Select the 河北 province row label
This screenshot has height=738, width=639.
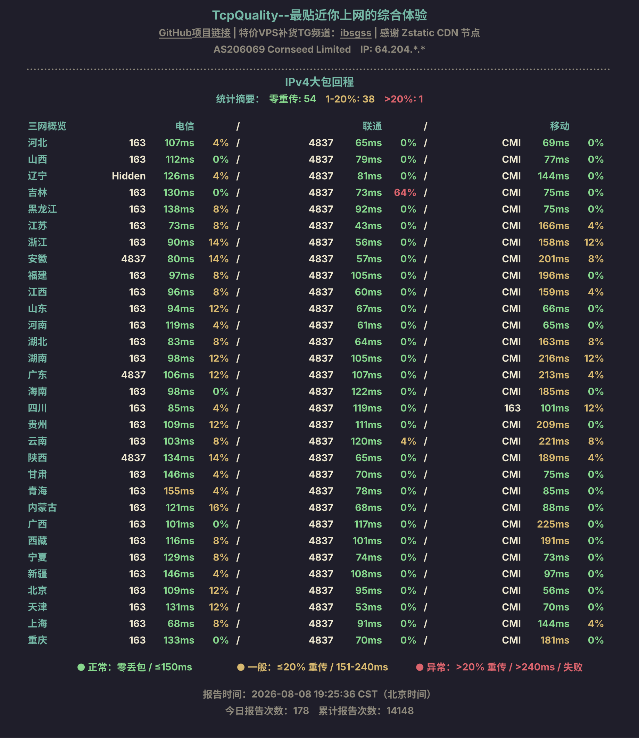38,143
